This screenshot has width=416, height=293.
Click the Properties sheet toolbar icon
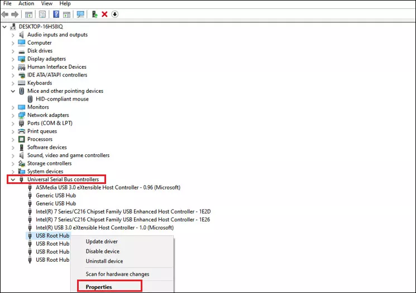click(x=42, y=15)
